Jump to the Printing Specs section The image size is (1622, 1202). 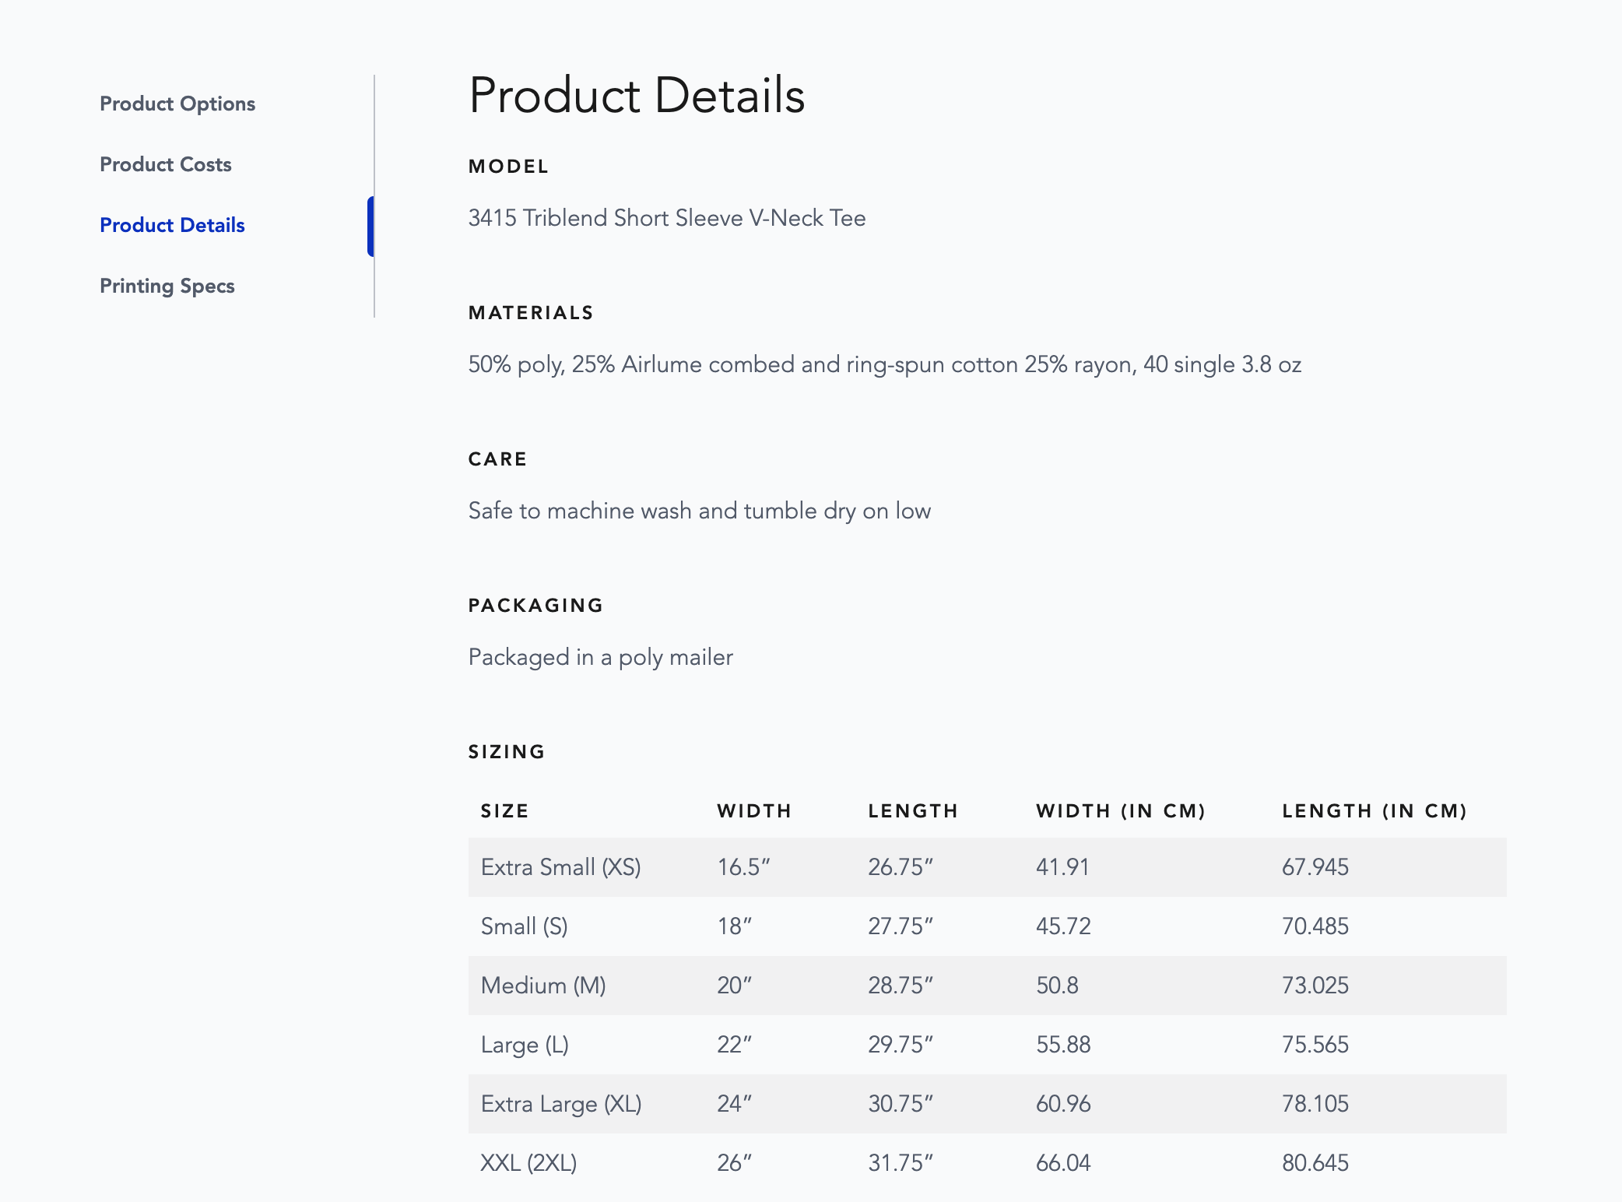167,286
